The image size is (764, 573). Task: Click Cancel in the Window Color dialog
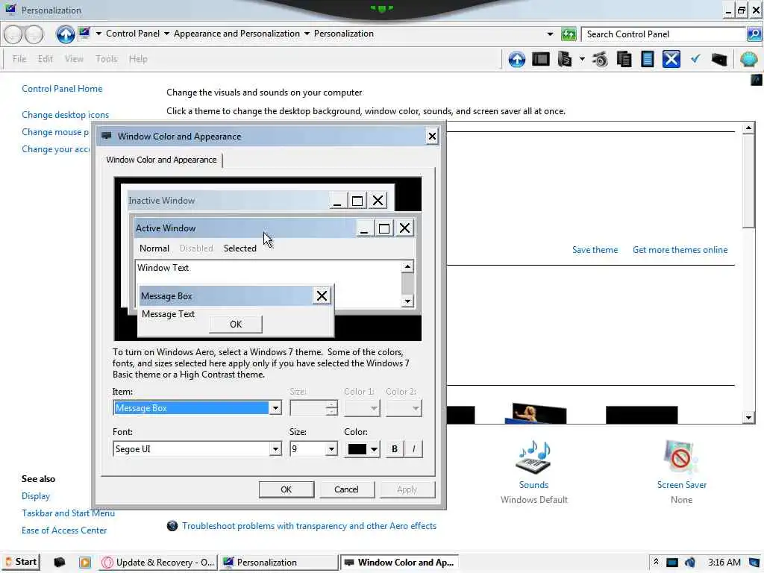point(346,489)
